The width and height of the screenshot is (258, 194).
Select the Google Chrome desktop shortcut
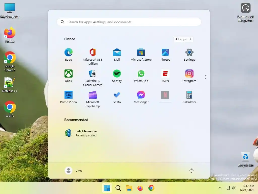coord(10,61)
